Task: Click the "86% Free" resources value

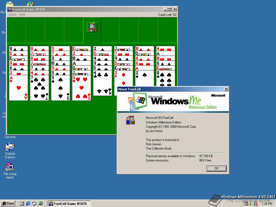Action: coord(205,160)
